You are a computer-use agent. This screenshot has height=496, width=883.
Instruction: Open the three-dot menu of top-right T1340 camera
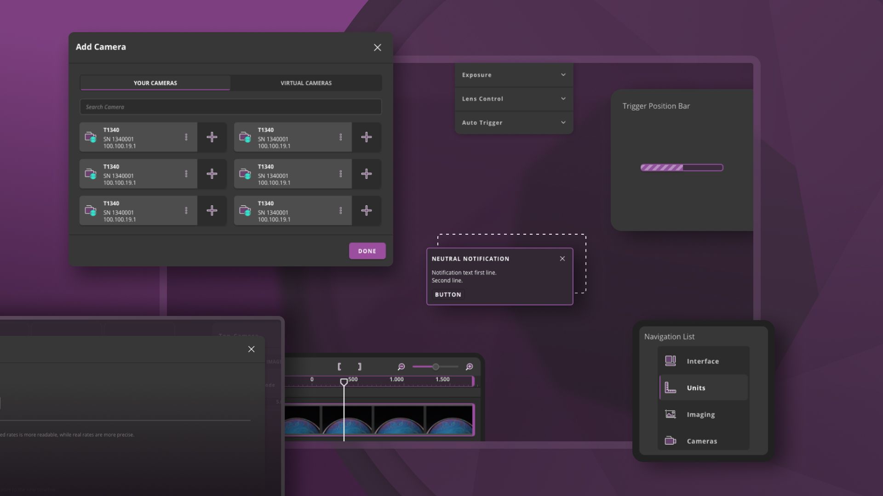(341, 137)
